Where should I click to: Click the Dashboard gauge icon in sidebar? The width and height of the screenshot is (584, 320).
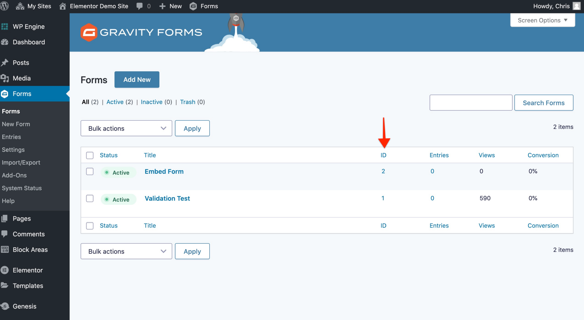coord(5,42)
